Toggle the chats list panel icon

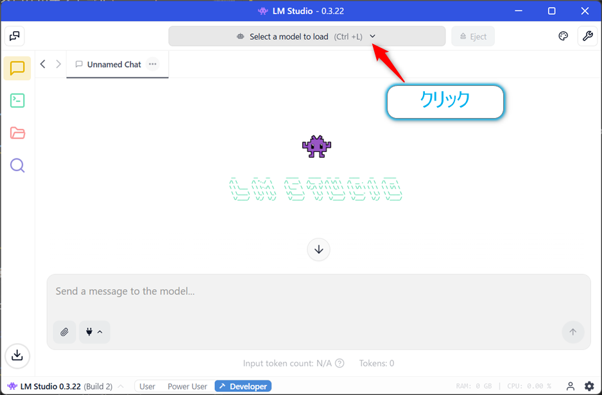point(15,36)
